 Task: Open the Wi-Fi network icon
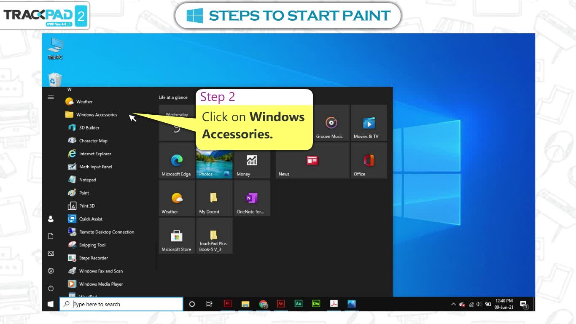pos(471,304)
